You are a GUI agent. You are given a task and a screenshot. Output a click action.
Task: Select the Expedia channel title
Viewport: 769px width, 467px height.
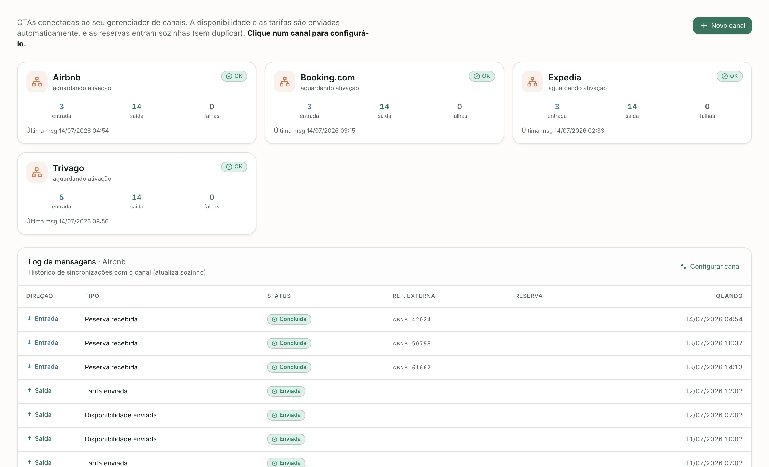(x=564, y=77)
